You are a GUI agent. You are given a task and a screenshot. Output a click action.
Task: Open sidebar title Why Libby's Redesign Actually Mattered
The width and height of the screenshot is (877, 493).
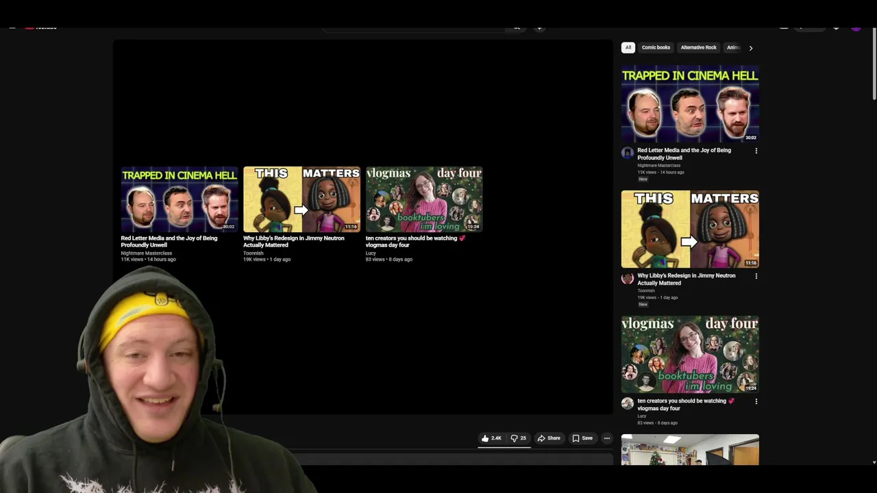[x=686, y=279]
